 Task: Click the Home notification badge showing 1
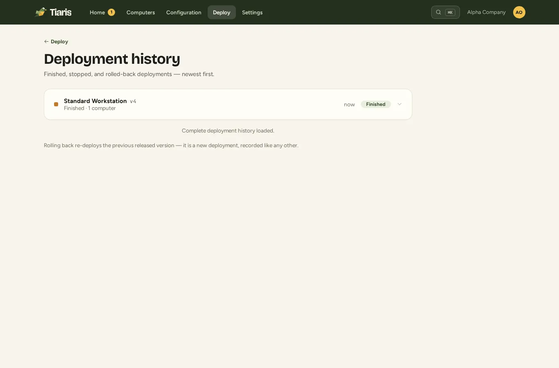111,12
